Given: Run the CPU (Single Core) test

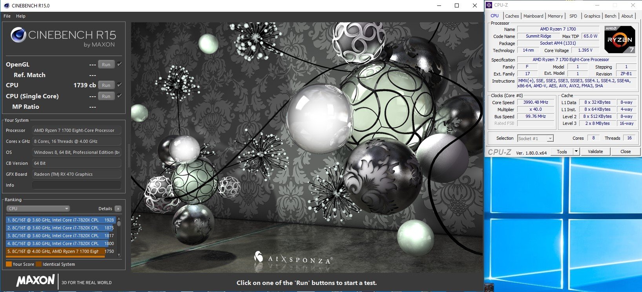Looking at the screenshot, I should 106,96.
